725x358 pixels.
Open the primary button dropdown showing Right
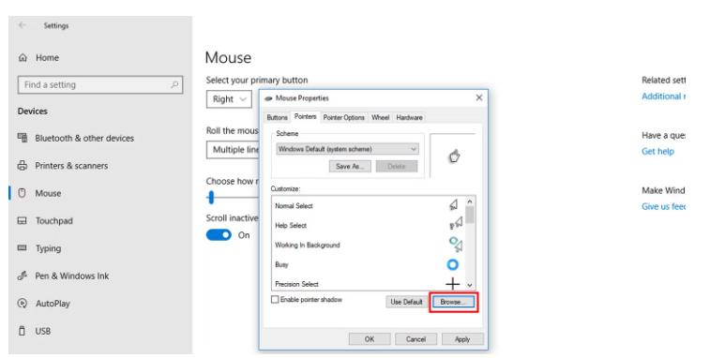click(229, 99)
